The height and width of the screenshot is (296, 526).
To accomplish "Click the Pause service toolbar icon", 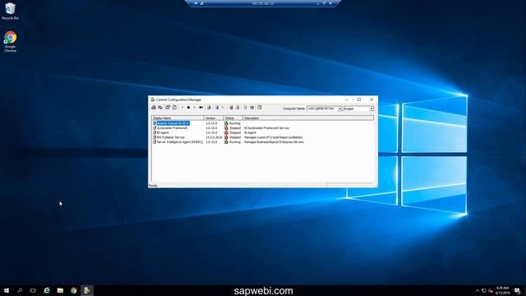I will tap(195, 108).
